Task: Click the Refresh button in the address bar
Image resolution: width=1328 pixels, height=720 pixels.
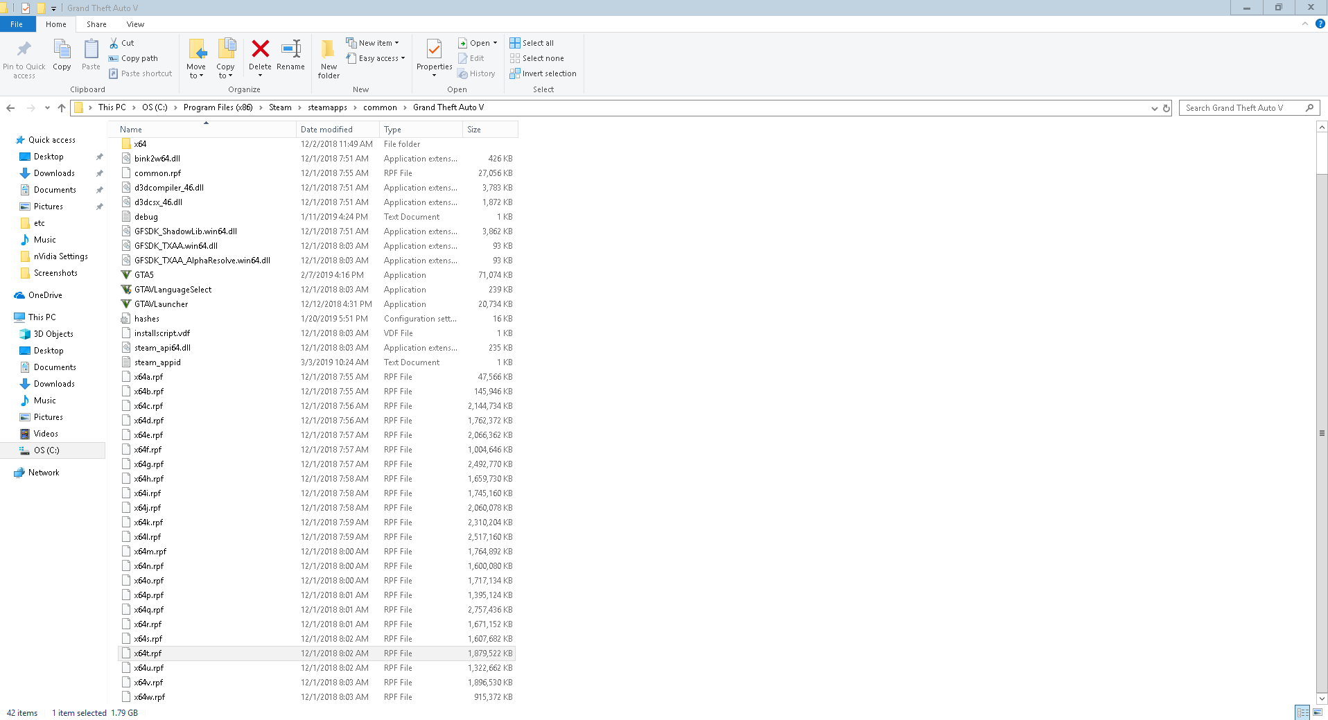Action: pos(1167,108)
